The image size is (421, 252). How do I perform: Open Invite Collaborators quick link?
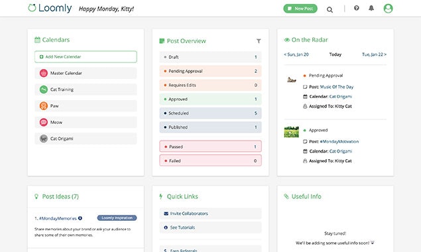[211, 214]
